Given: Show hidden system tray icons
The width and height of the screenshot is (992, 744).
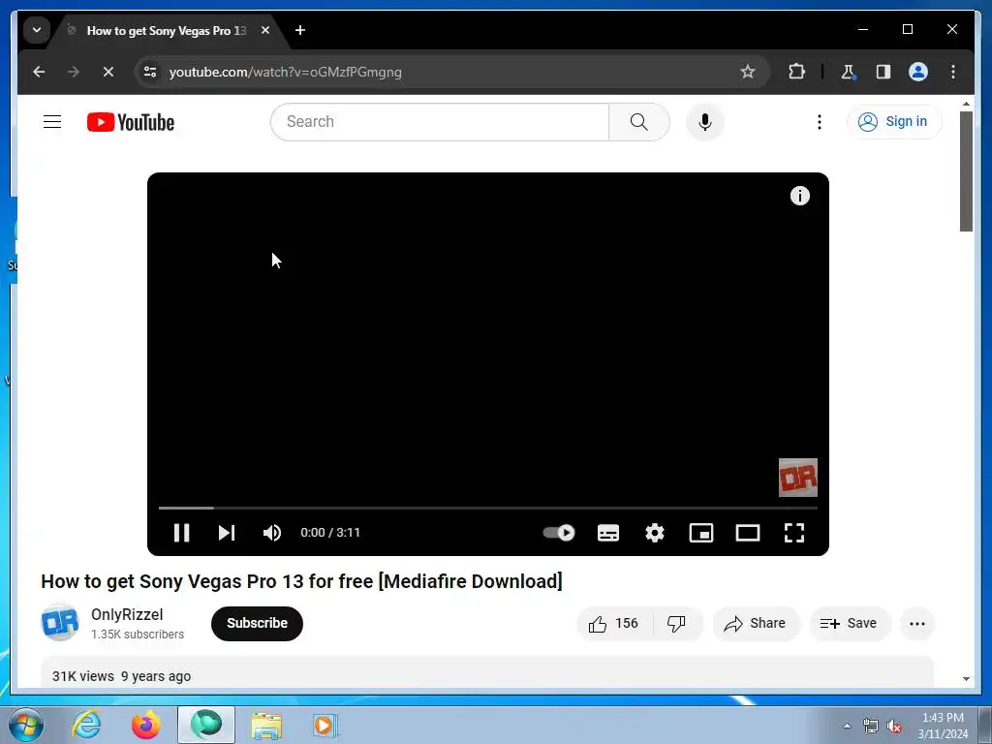Looking at the screenshot, I should pyautogui.click(x=847, y=726).
